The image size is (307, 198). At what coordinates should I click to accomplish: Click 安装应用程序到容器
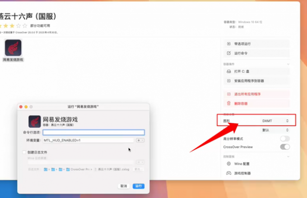click(256, 81)
